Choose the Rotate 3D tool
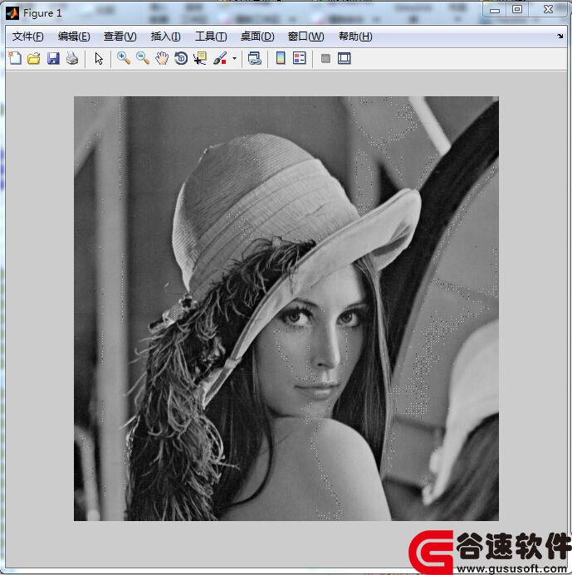This screenshot has height=575, width=572. (181, 58)
